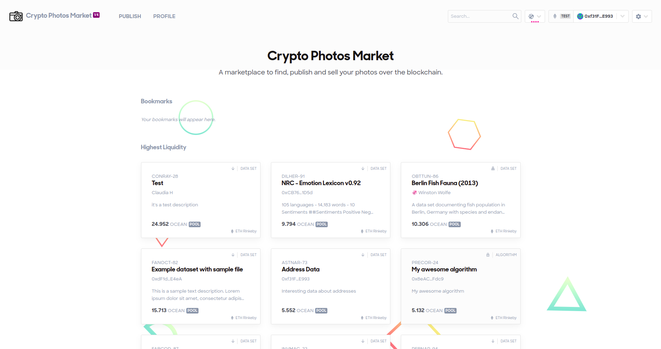Viewport: 661px width, 349px height.
Task: Click the settings gear icon
Action: [638, 16]
